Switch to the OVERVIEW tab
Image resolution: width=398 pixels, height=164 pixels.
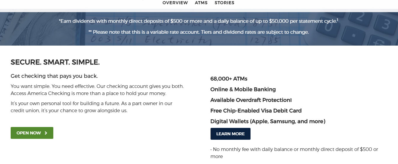click(175, 3)
